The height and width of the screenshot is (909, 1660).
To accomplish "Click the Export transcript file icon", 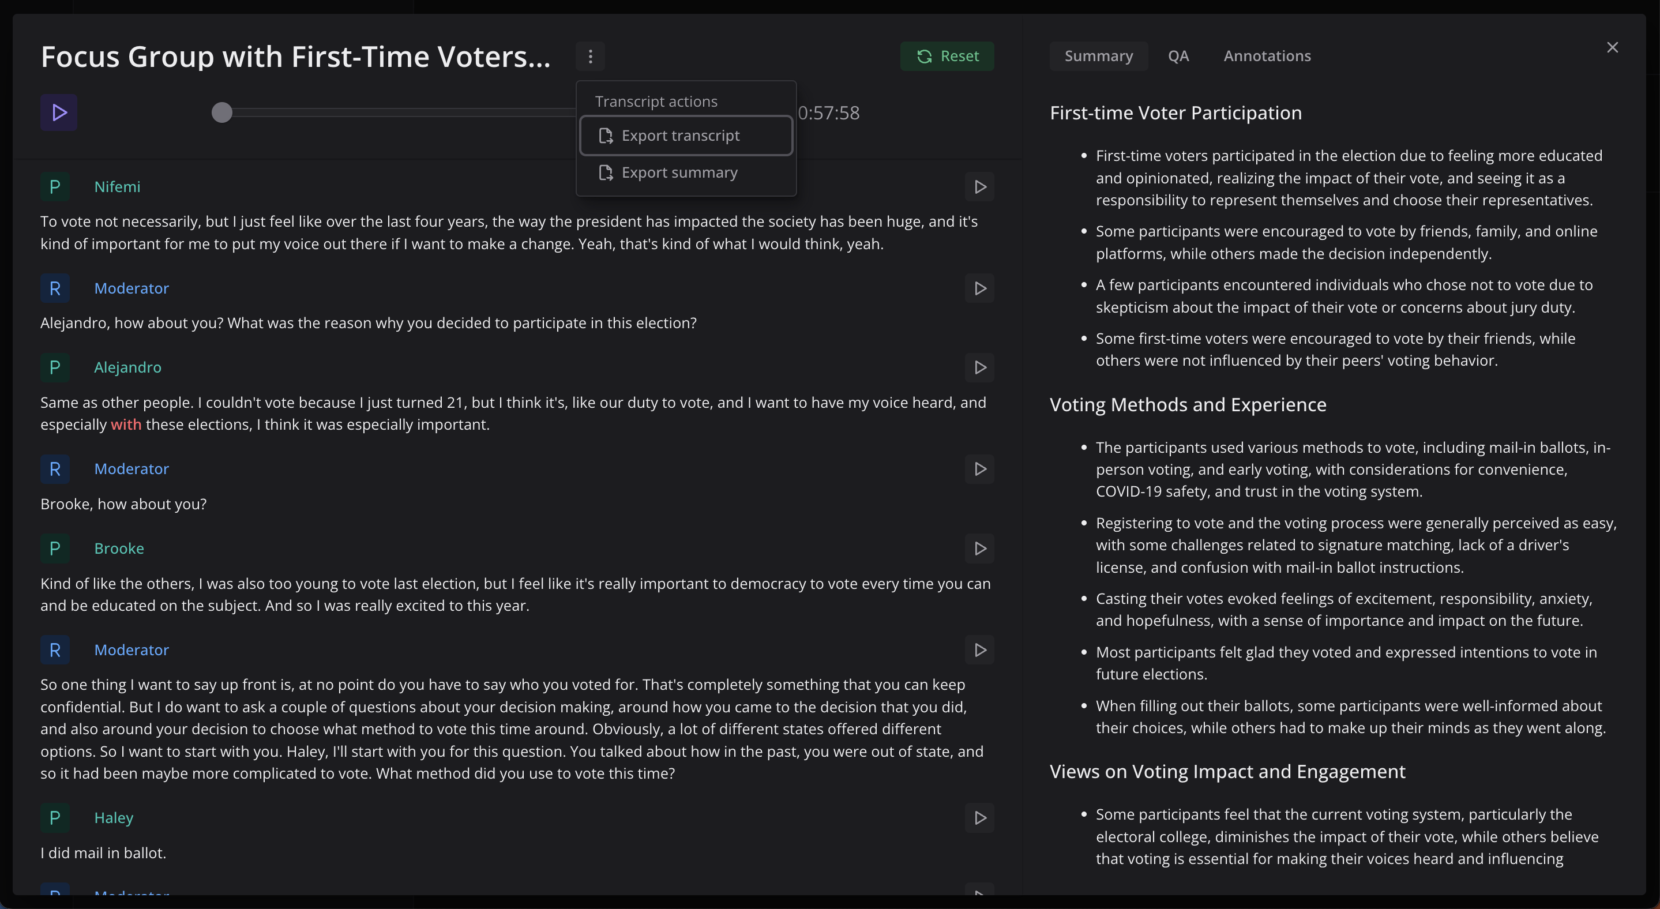I will pos(606,136).
